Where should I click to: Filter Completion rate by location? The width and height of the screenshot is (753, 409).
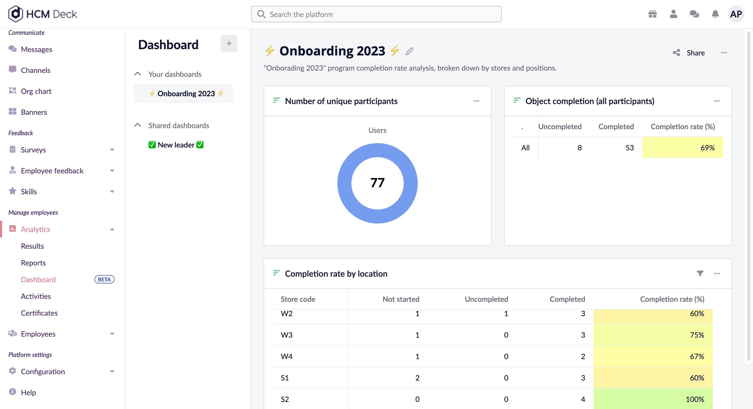pyautogui.click(x=700, y=273)
